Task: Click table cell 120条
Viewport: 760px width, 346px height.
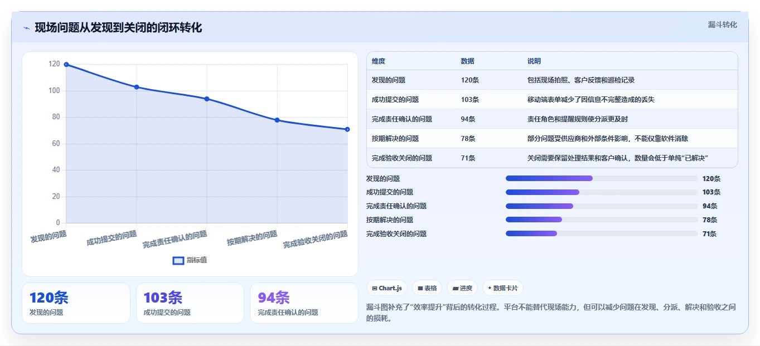Action: (x=470, y=80)
